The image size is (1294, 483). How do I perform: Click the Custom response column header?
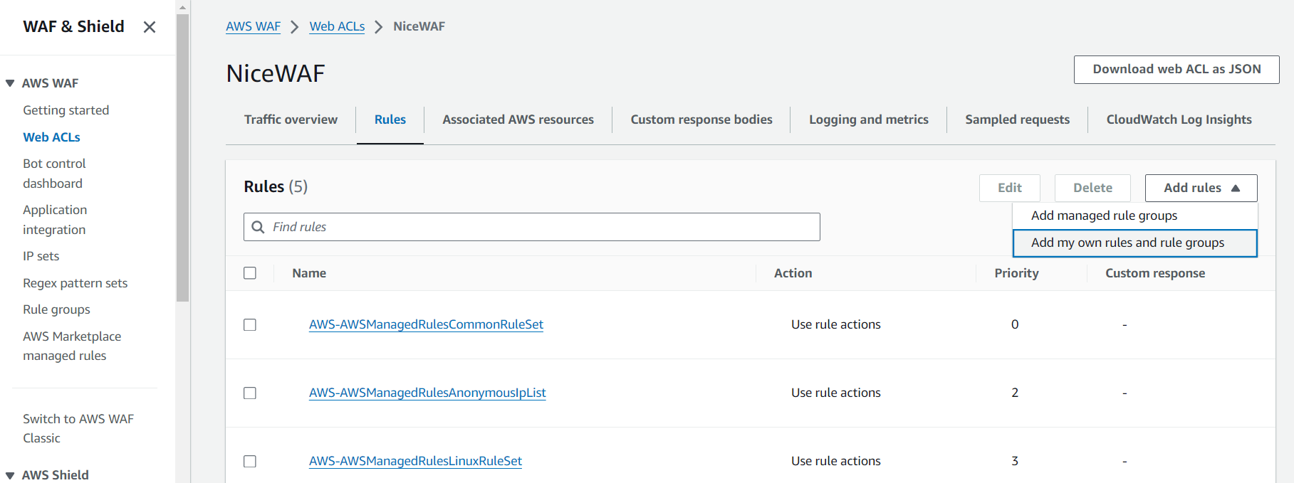click(1155, 273)
